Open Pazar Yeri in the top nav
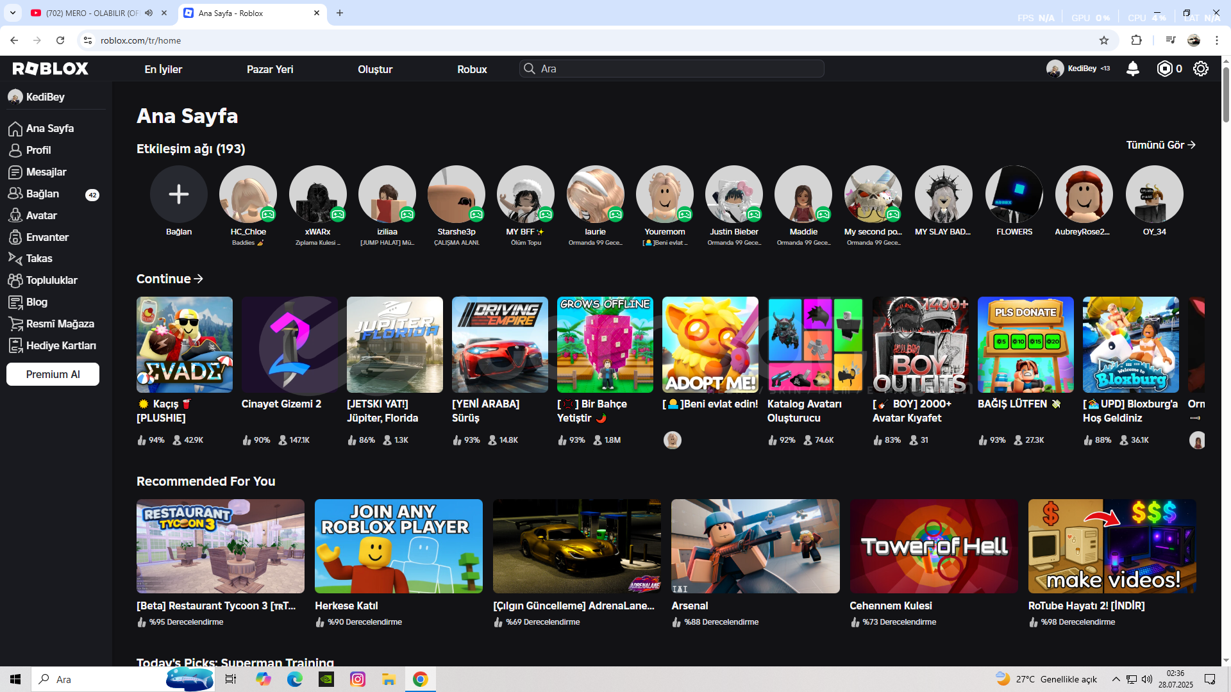The width and height of the screenshot is (1231, 692). (x=270, y=69)
